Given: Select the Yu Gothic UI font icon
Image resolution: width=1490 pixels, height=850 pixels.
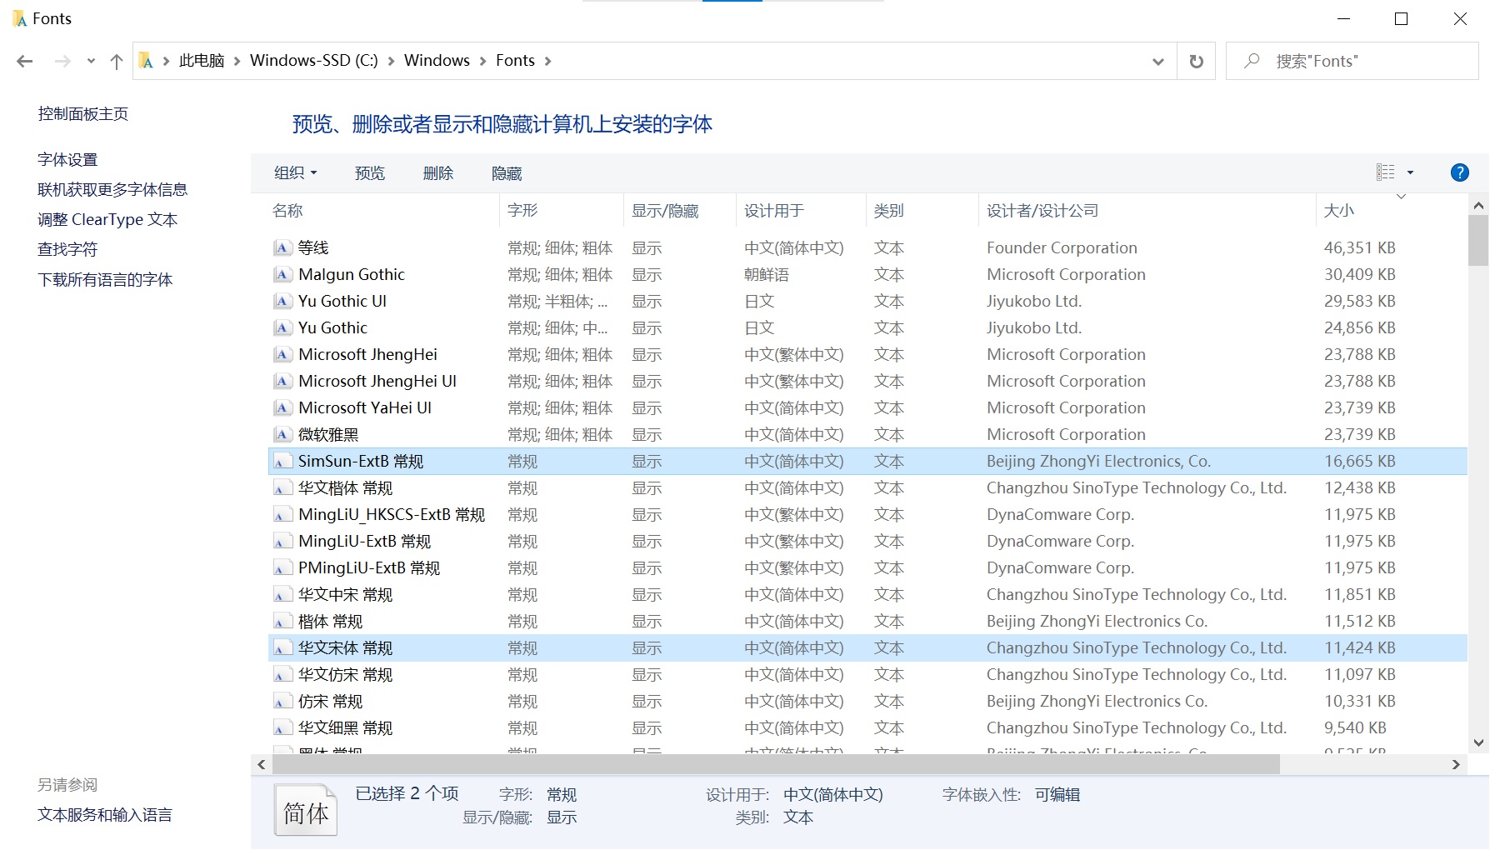Looking at the screenshot, I should pos(282,301).
